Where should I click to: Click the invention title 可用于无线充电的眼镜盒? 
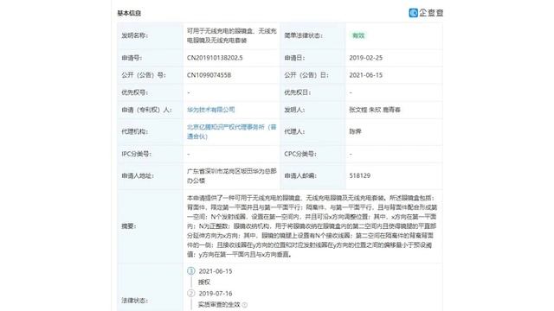coord(231,35)
